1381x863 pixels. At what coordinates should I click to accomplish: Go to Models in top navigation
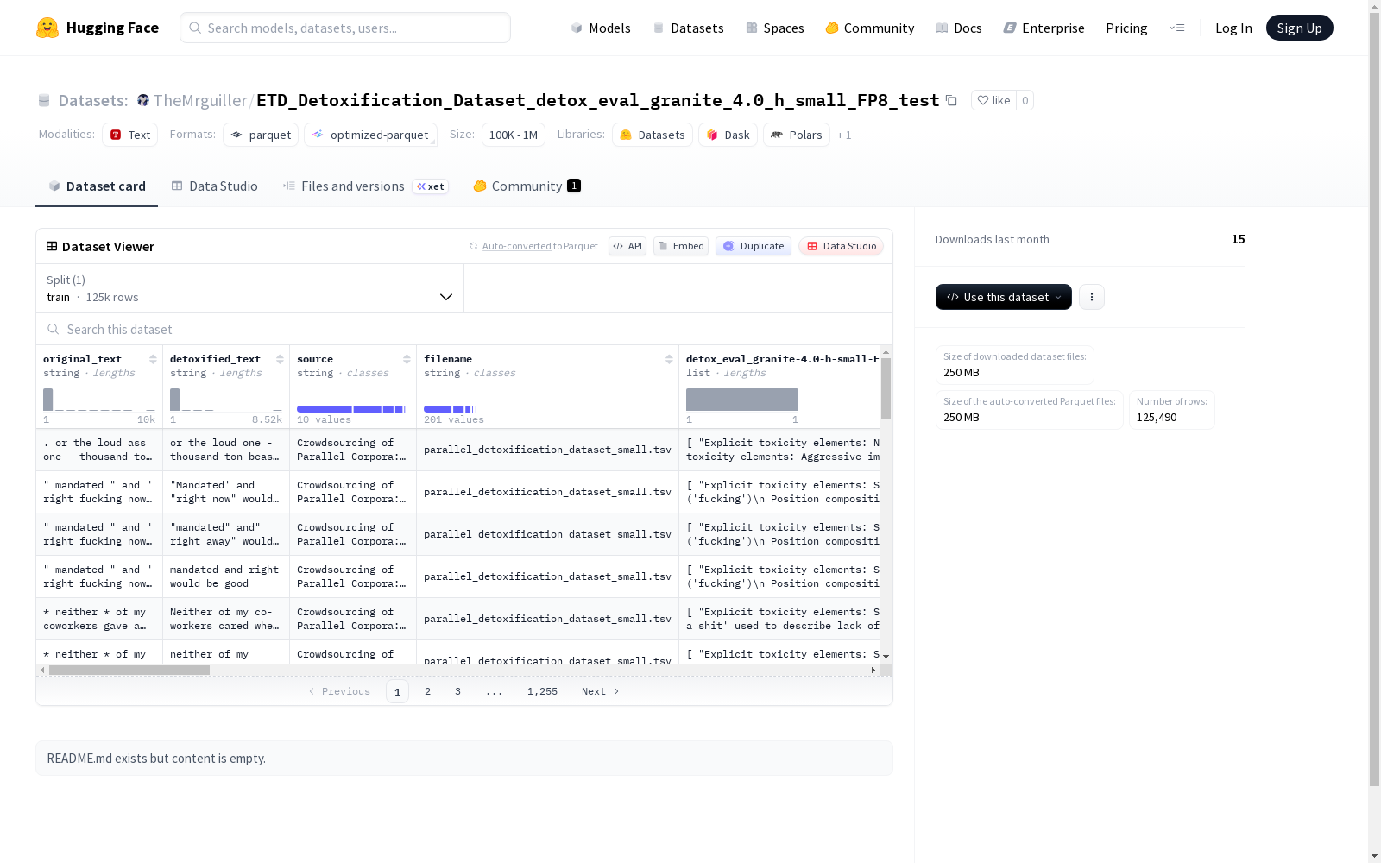click(601, 28)
